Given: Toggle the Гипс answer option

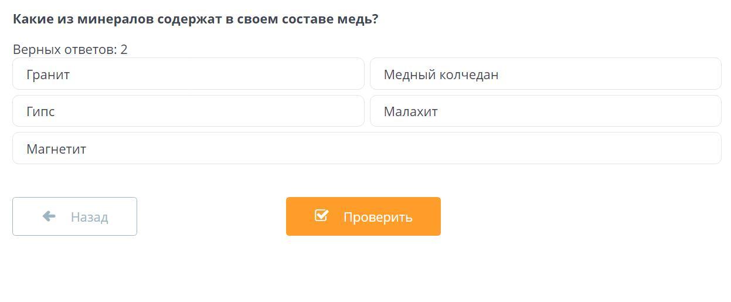Looking at the screenshot, I should pyautogui.click(x=188, y=111).
